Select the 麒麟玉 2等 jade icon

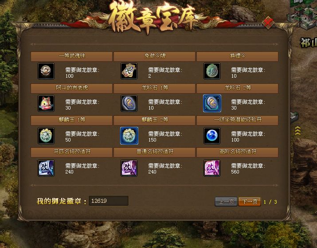129,135
